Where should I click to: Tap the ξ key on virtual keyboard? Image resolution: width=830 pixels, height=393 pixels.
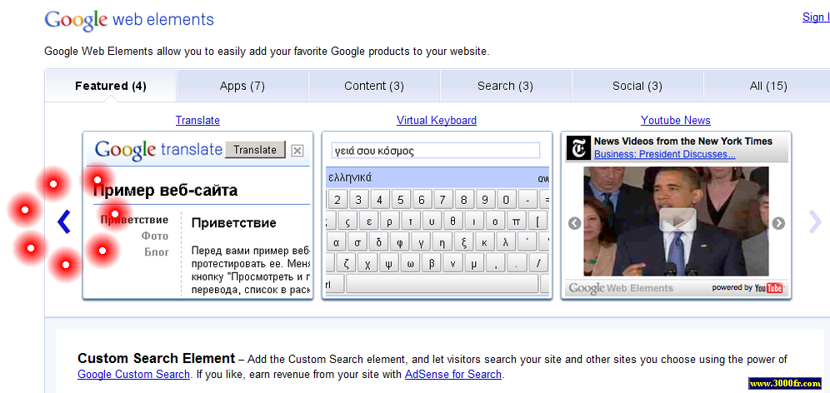[463, 243]
